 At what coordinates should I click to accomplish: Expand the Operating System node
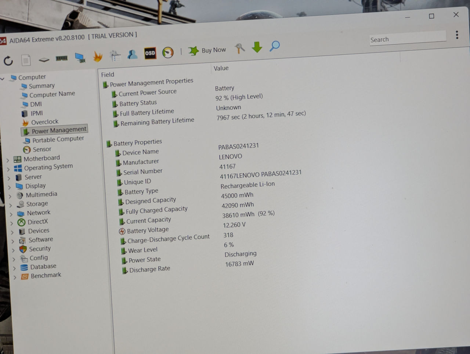[8, 169]
